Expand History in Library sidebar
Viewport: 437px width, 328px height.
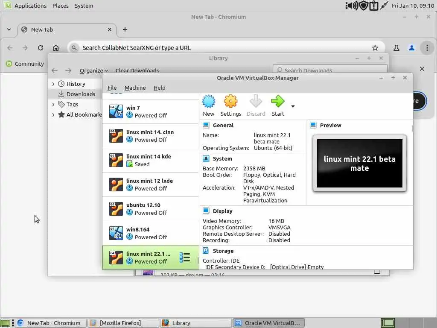[x=53, y=84]
